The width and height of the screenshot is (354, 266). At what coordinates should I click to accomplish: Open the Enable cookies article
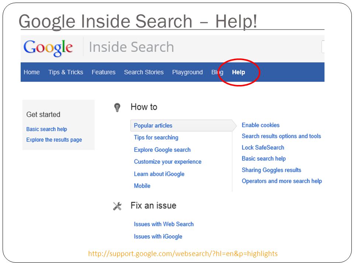coord(261,125)
